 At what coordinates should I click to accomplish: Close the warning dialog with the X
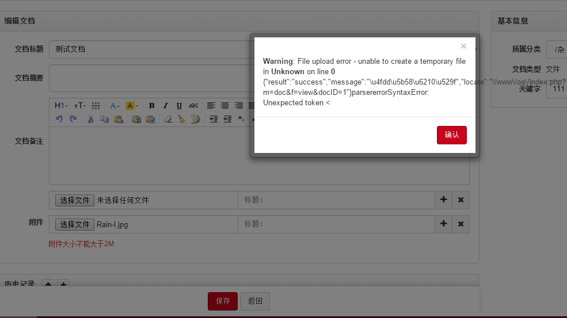tap(463, 46)
